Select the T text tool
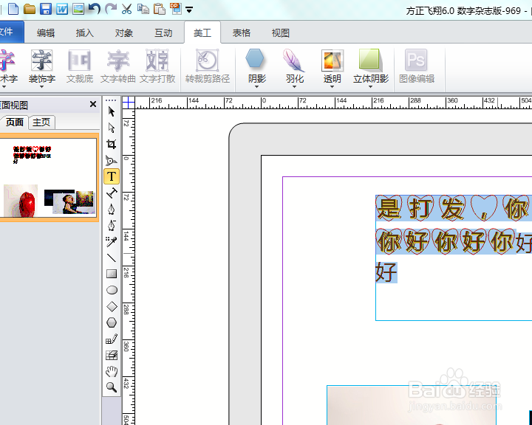 tap(112, 176)
